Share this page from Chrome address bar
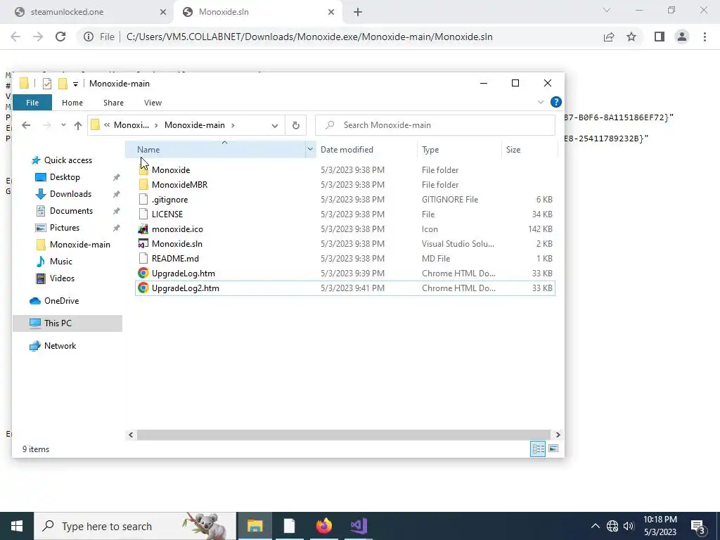 (x=608, y=37)
